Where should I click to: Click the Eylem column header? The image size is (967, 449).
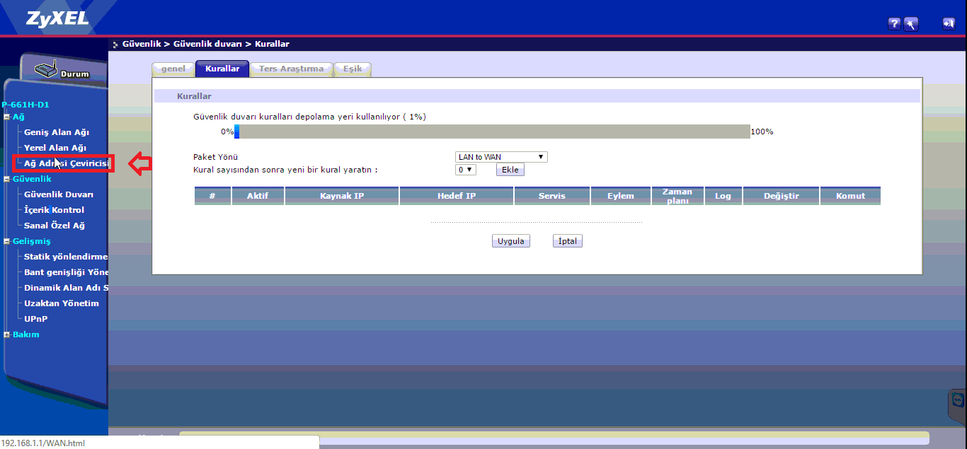coord(620,196)
